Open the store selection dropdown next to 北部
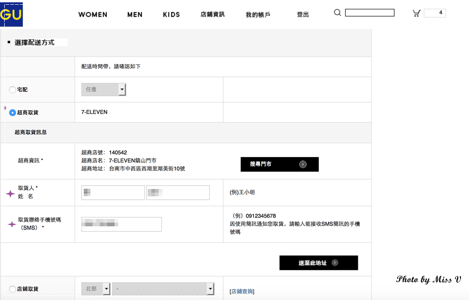The height and width of the screenshot is (300, 469). coord(163,289)
